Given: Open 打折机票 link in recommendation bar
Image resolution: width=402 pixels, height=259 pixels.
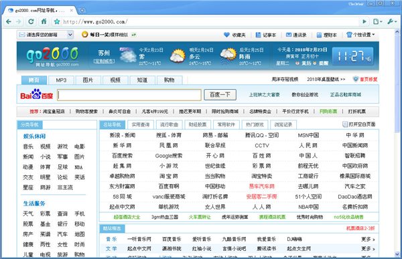Looking at the screenshot, I should tap(357, 112).
